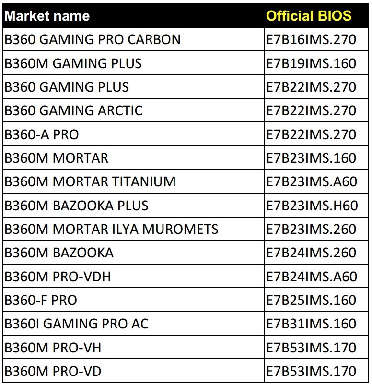Screen dimensions: 372x387
Task: Click BIOS version E7B31IMS.160
Action: coord(311,324)
